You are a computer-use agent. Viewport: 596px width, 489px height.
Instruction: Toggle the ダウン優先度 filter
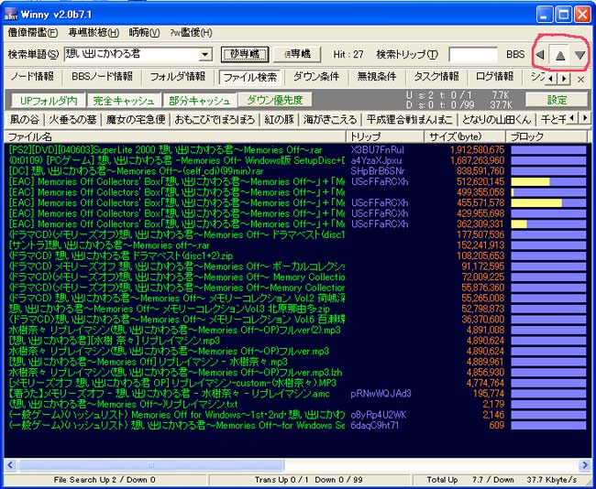[275, 100]
